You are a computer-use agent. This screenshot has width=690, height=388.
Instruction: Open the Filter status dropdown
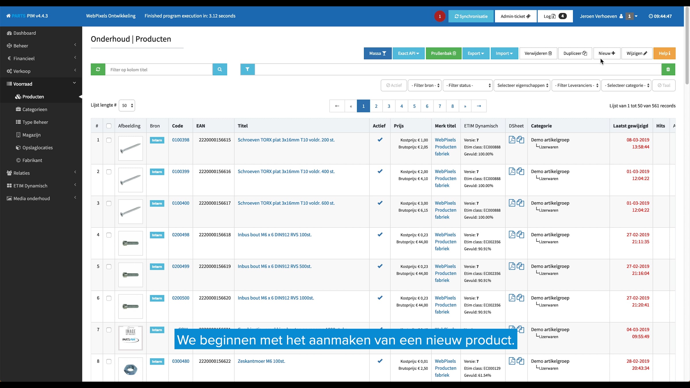[x=467, y=85]
